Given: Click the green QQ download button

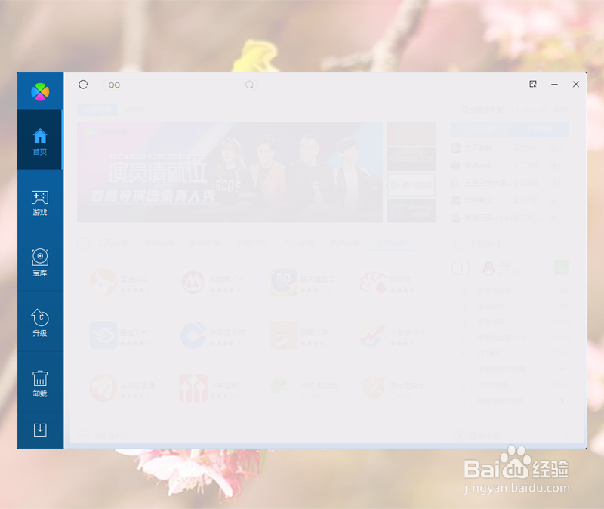Looking at the screenshot, I should tap(562, 267).
